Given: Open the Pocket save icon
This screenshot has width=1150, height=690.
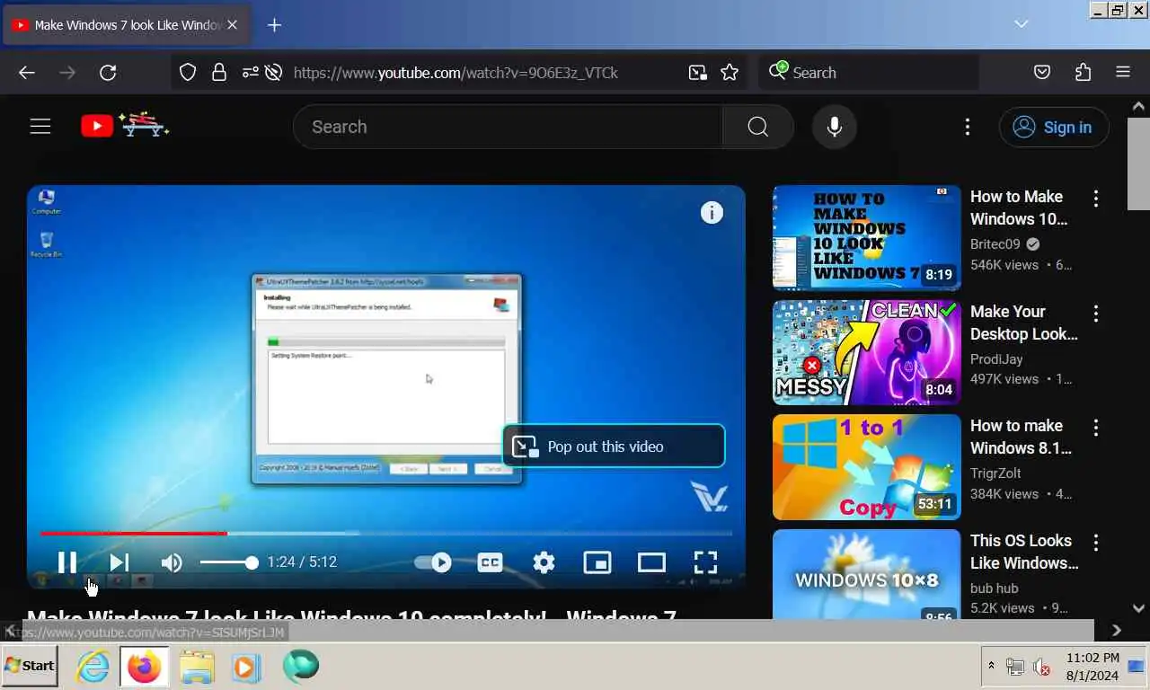Looking at the screenshot, I should pyautogui.click(x=1042, y=73).
